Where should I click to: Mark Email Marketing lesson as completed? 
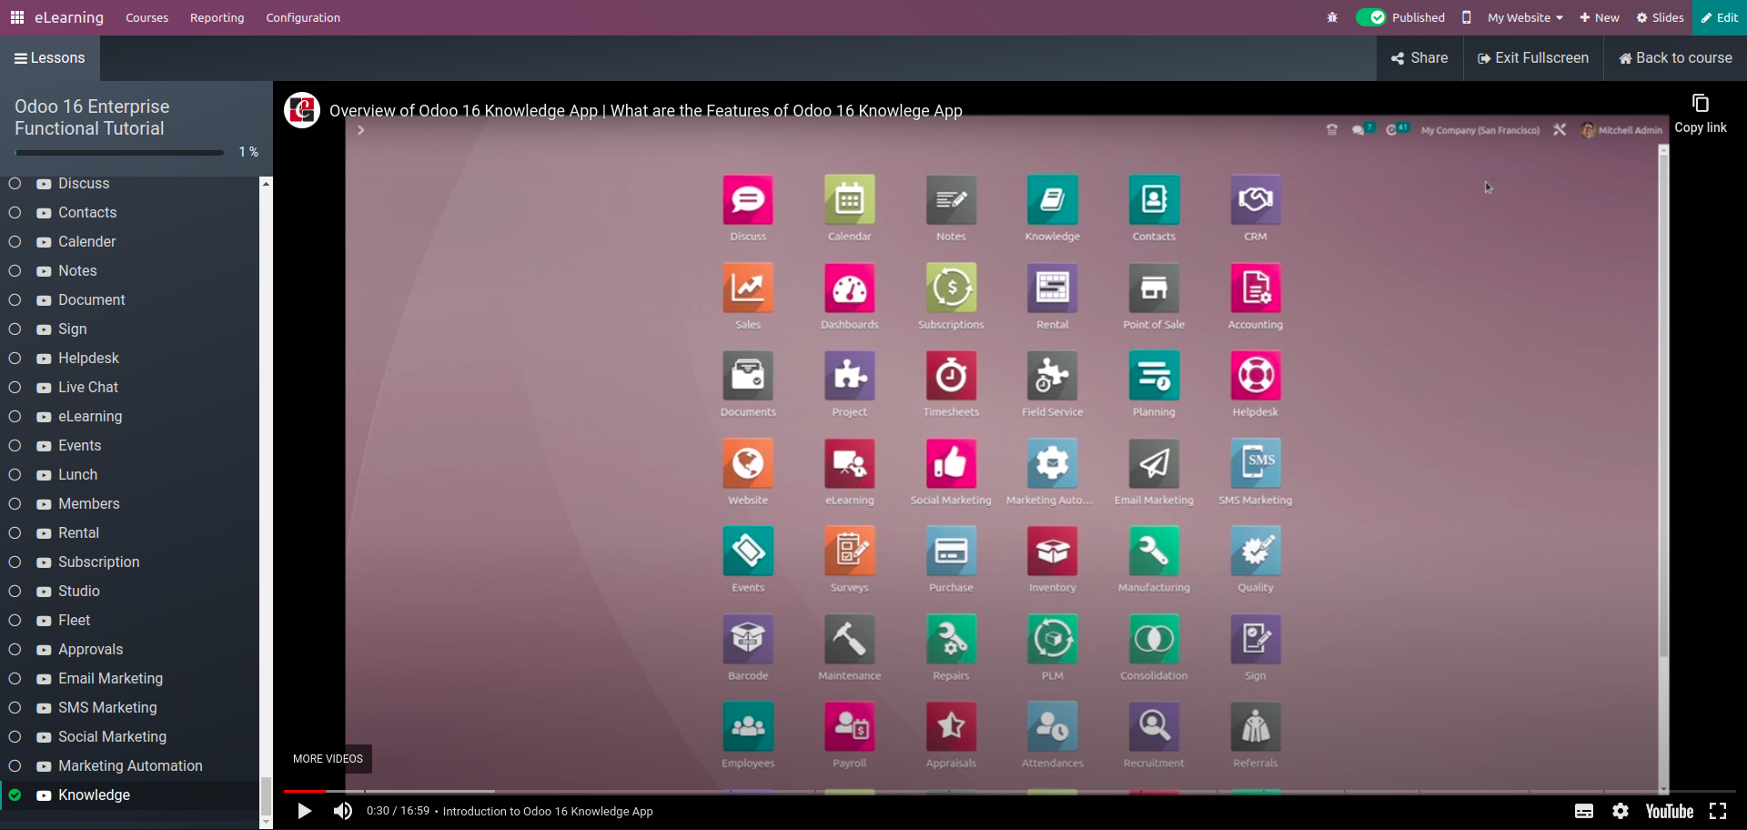(15, 679)
